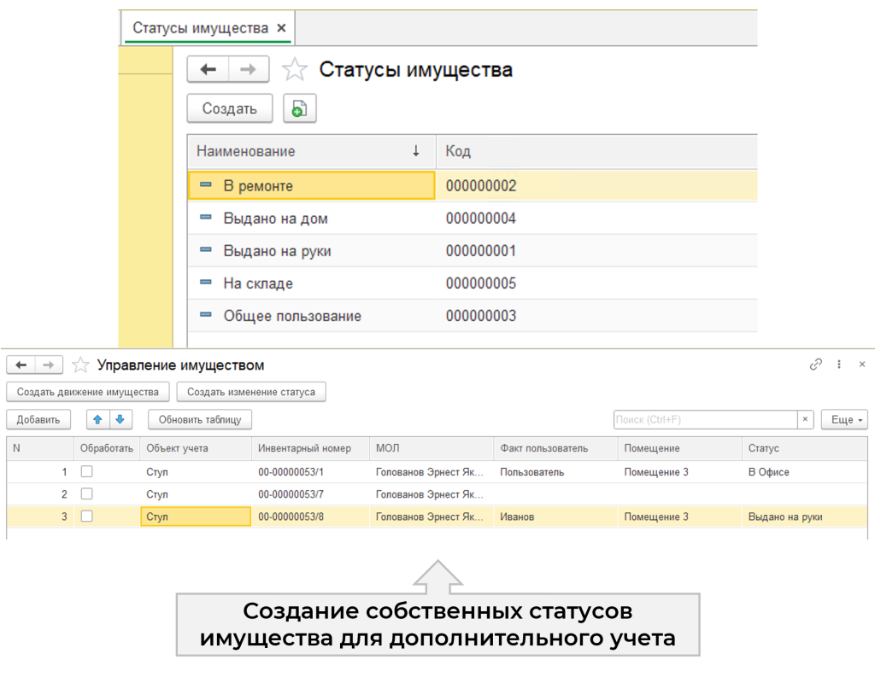Screen dimensions: 875x683
Task: Select the highlighted Стул cell in row 3
Action: click(196, 517)
